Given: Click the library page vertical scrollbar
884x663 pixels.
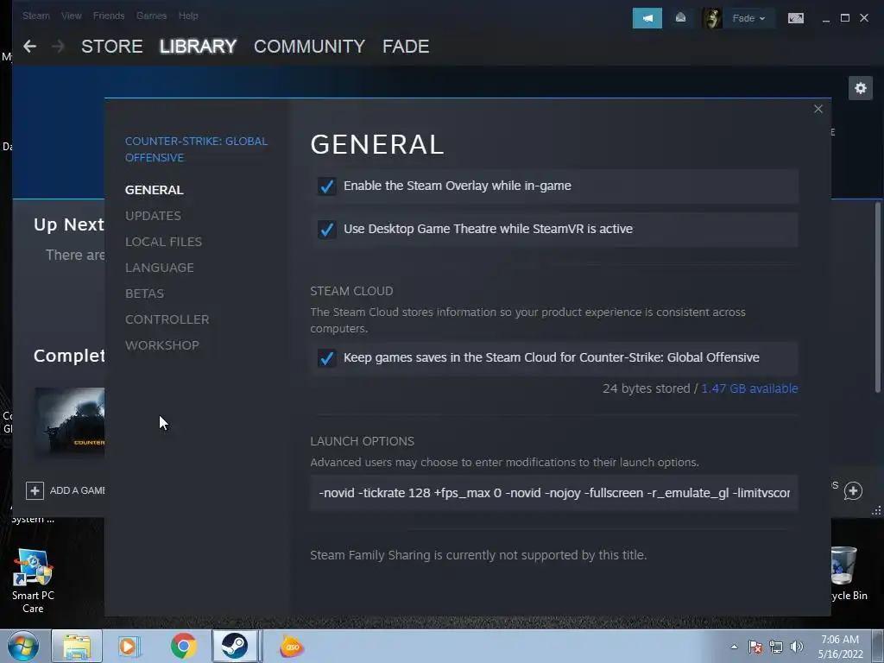Looking at the screenshot, I should coord(877,297).
